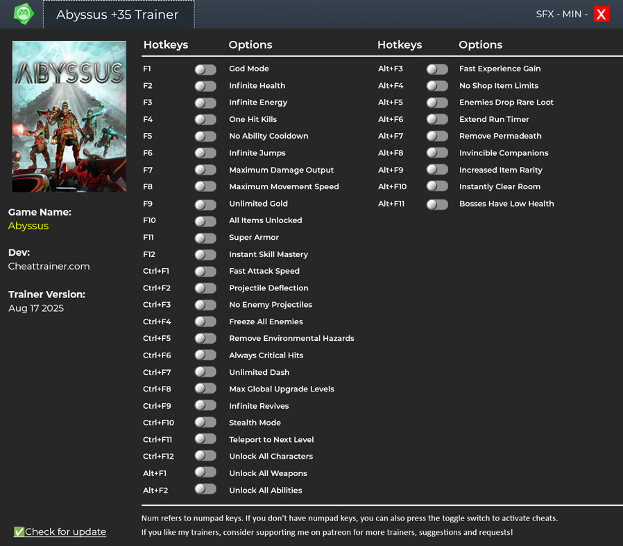Viewport: 623px width, 546px height.
Task: Click the 'Invincible Companions' option text
Action: point(504,152)
